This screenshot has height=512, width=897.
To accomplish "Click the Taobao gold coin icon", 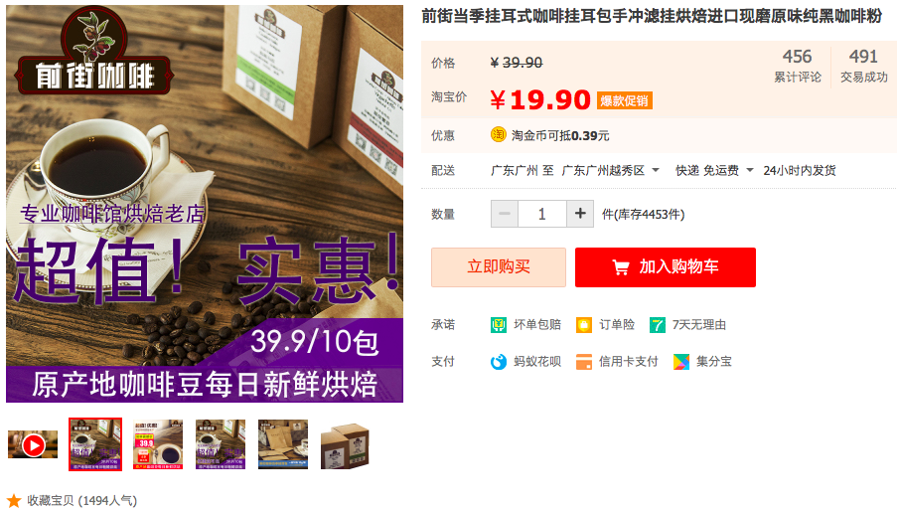I will pyautogui.click(x=499, y=134).
